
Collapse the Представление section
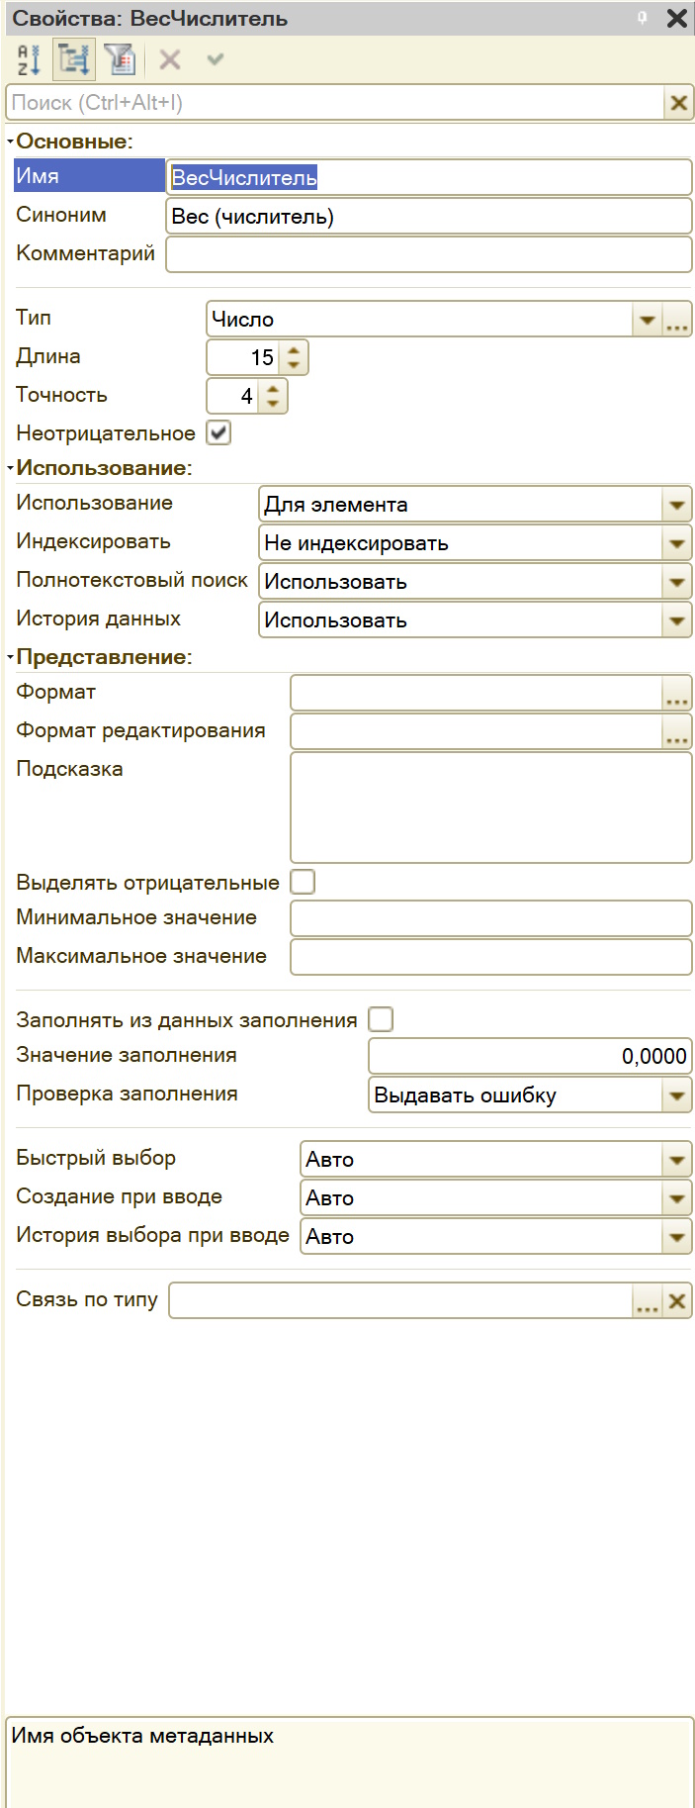pyautogui.click(x=10, y=657)
